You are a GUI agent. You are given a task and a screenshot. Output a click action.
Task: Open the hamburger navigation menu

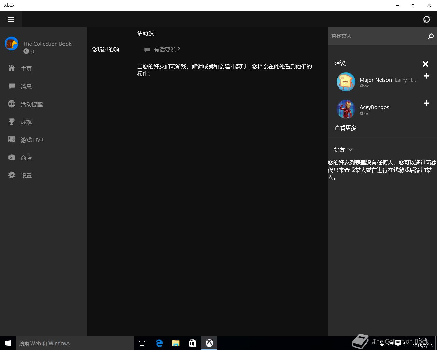pos(11,19)
